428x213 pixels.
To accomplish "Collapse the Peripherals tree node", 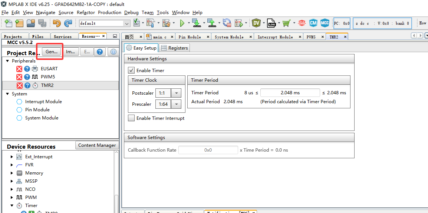I will pyautogui.click(x=7, y=61).
